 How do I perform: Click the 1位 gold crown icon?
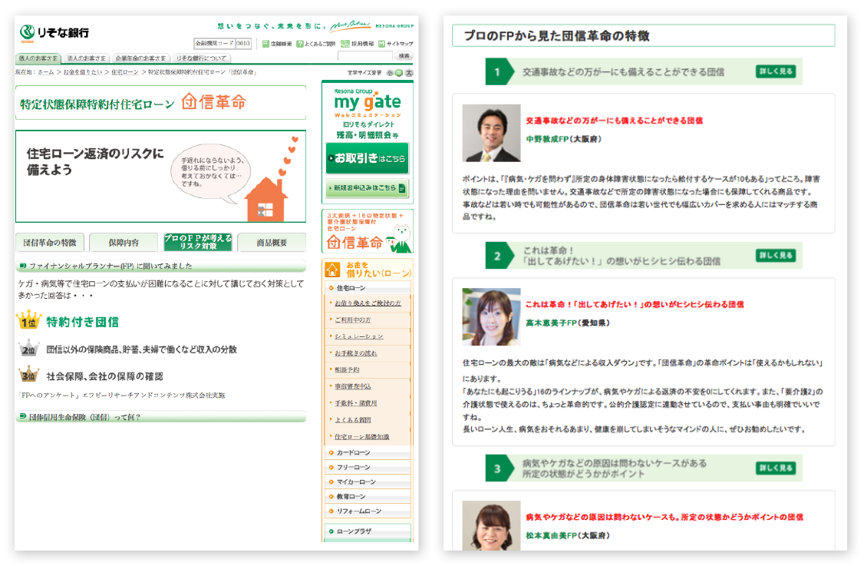coord(28,320)
